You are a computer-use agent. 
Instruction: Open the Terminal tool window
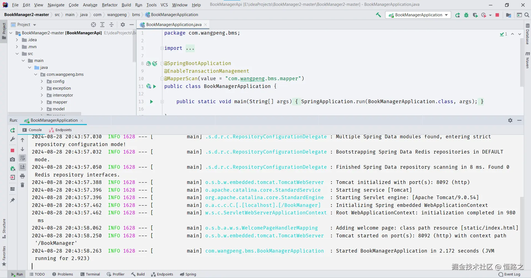point(90,274)
